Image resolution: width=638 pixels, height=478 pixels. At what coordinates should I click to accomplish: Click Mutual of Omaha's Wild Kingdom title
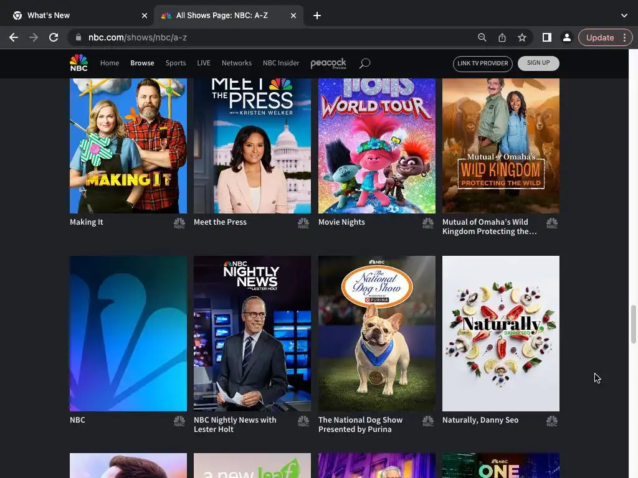pyautogui.click(x=490, y=227)
